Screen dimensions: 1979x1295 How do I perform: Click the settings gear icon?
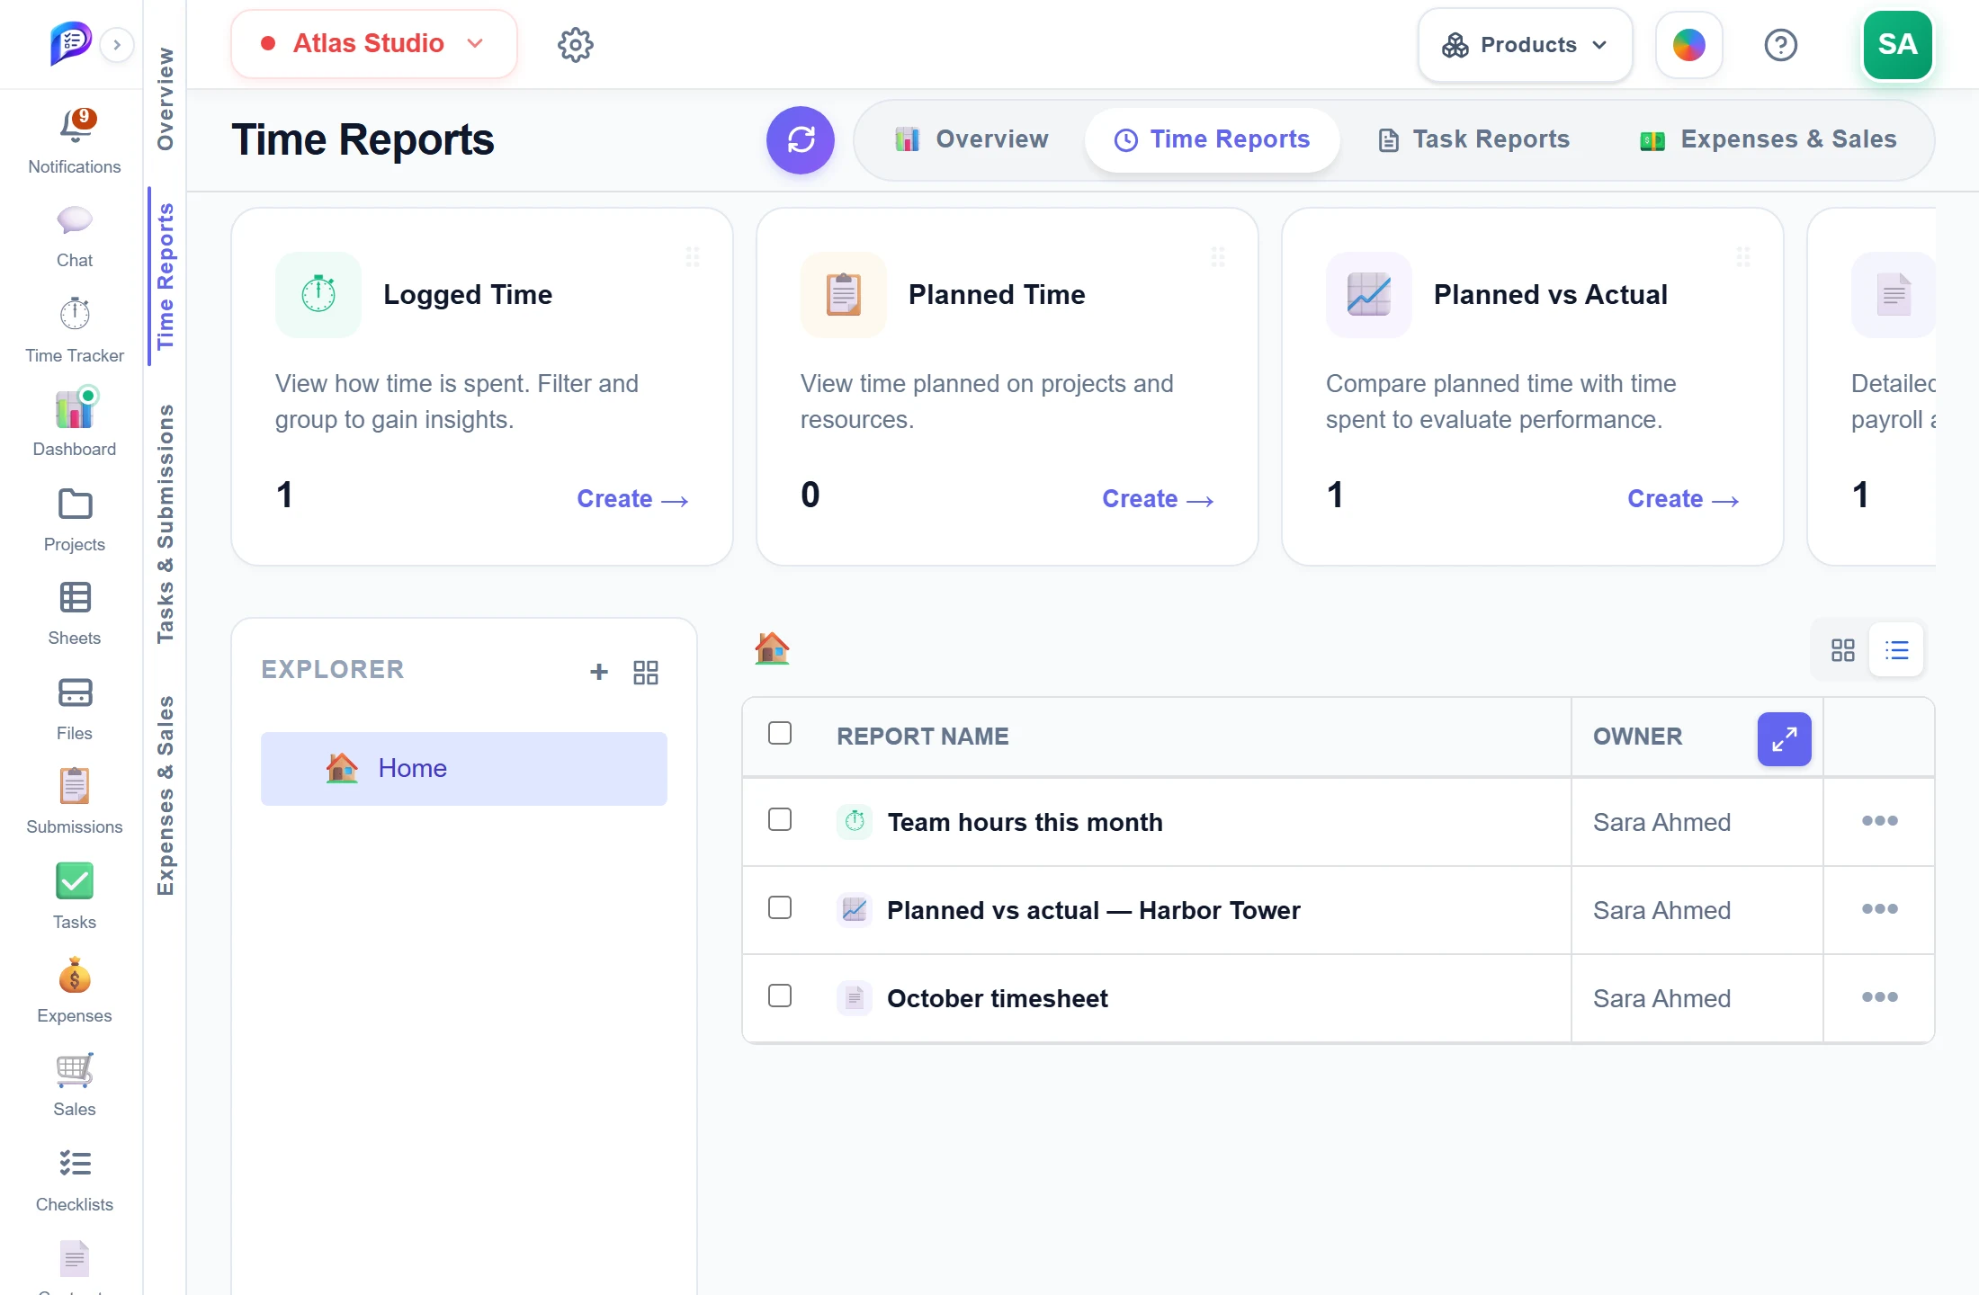click(x=576, y=44)
